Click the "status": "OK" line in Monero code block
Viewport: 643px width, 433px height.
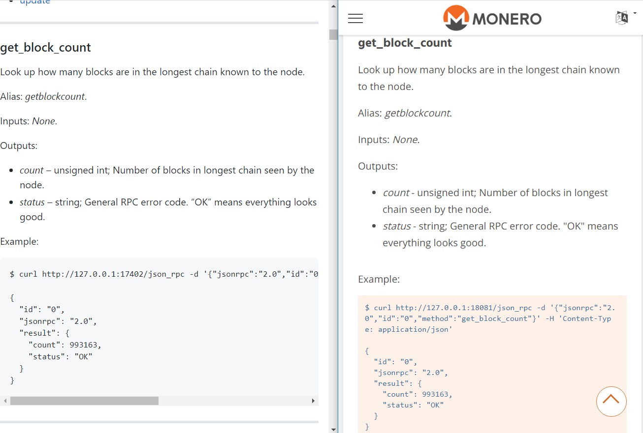[x=413, y=405]
